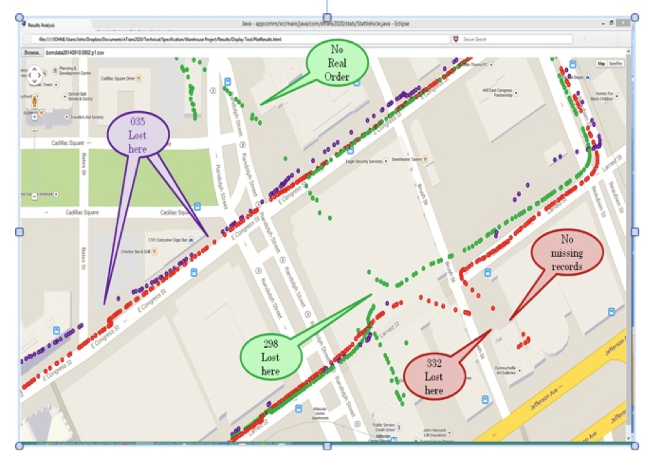Image resolution: width=646 pixels, height=451 pixels.
Task: Click the bus stop icon beside Cadillac Square
Action: tap(198, 207)
